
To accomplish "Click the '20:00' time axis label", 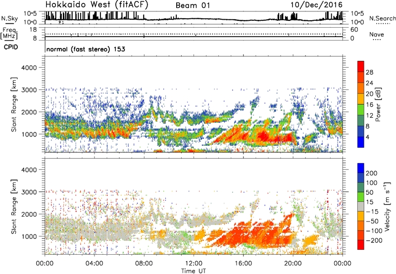I will tap(293, 264).
